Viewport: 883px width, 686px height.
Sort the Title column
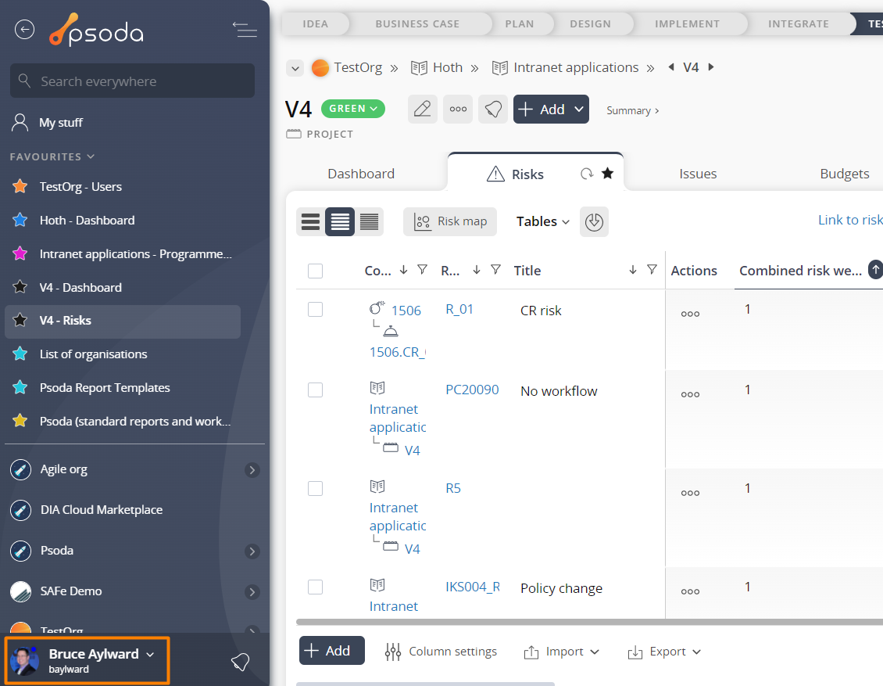click(x=633, y=270)
